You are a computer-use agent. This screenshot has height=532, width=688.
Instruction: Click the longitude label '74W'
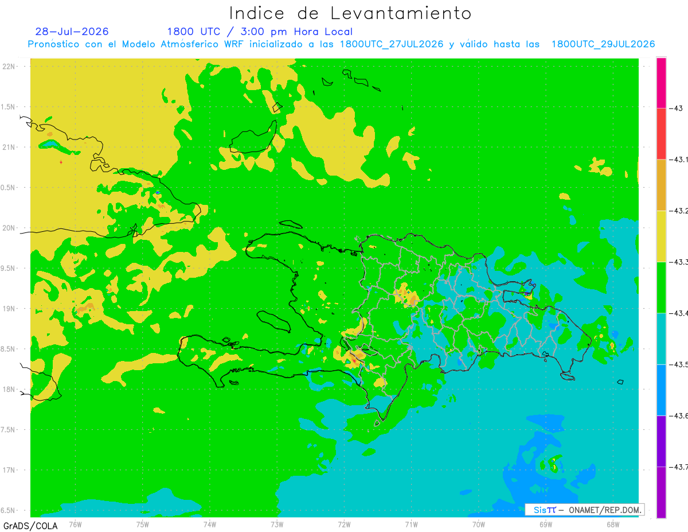pyautogui.click(x=210, y=524)
